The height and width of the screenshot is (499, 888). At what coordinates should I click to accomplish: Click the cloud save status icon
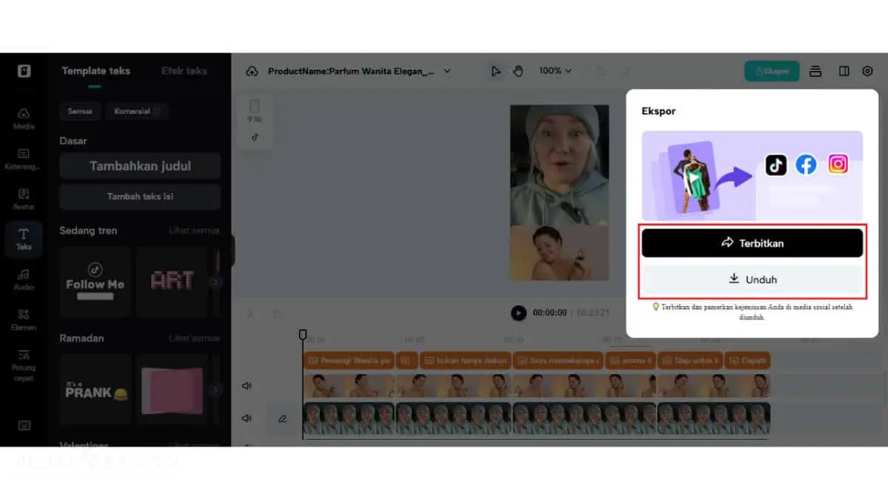pos(252,71)
